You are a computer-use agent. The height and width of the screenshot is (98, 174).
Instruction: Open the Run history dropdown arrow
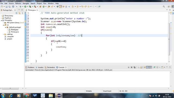28,7
